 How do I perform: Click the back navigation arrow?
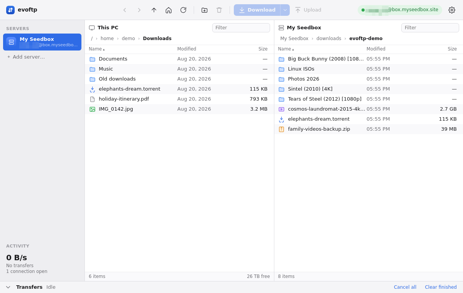click(x=125, y=10)
